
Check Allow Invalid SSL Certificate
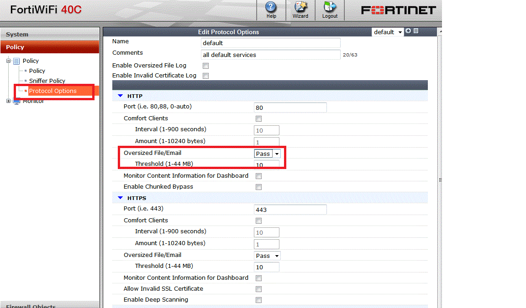(258, 289)
